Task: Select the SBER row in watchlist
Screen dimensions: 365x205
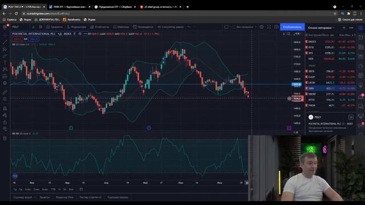Action: pyautogui.click(x=331, y=71)
